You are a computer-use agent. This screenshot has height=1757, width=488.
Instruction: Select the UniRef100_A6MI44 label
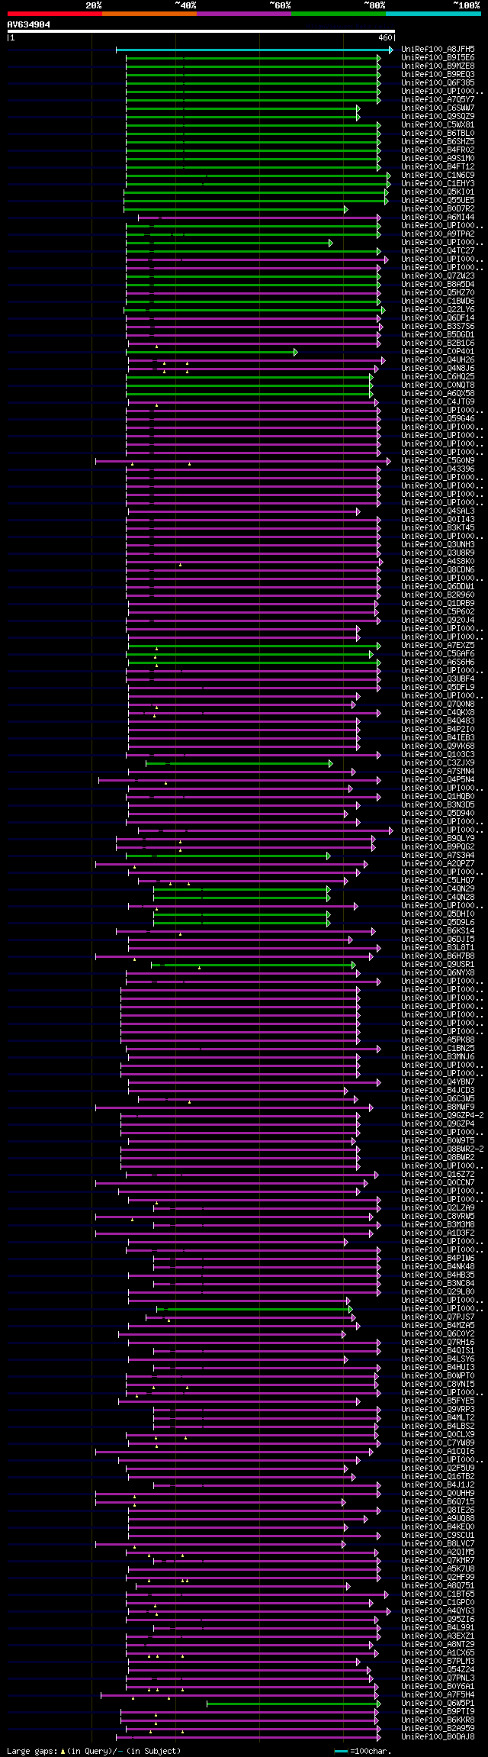(x=438, y=218)
